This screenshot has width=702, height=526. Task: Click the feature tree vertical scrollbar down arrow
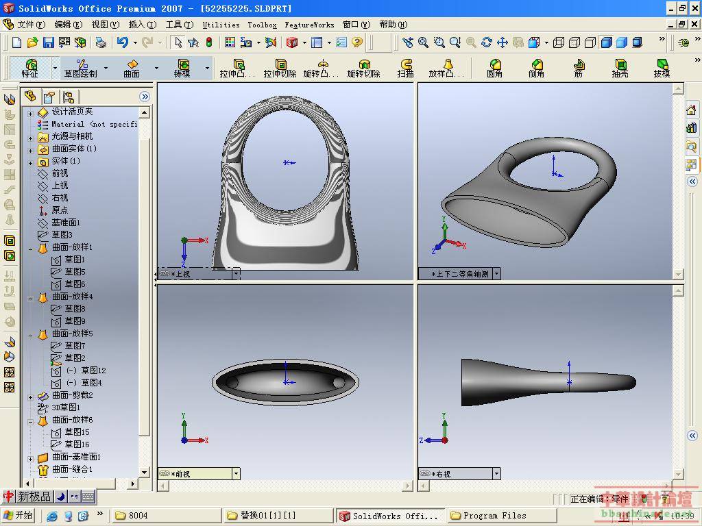pos(145,472)
